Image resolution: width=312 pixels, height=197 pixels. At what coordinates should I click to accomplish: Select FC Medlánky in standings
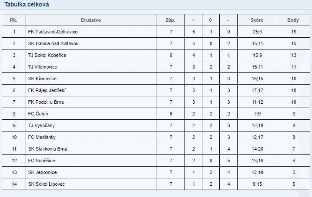(x=42, y=137)
